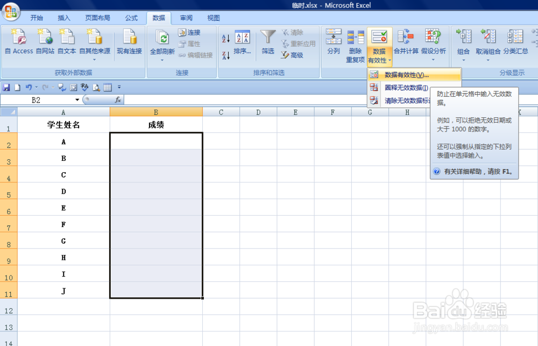Click cell with student name J
Screen dimensions: 538x346
click(x=63, y=291)
